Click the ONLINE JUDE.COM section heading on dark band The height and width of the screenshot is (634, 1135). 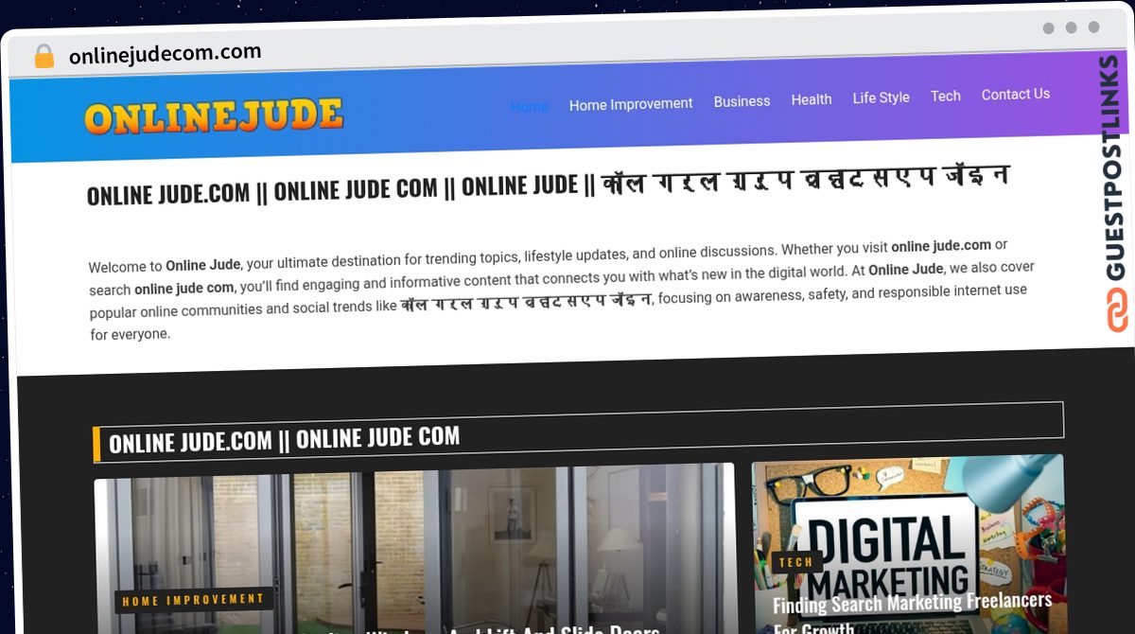(285, 439)
